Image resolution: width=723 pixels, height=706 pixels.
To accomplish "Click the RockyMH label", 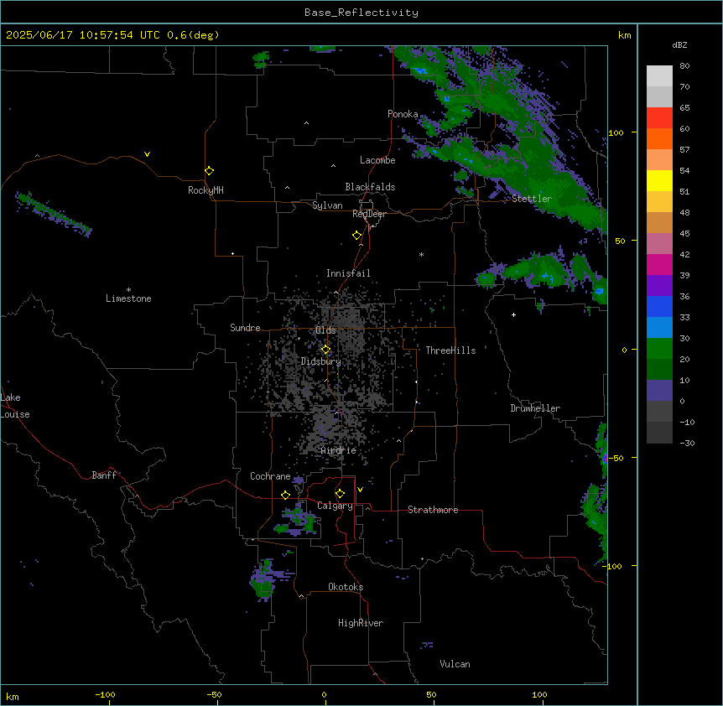I will click(205, 190).
